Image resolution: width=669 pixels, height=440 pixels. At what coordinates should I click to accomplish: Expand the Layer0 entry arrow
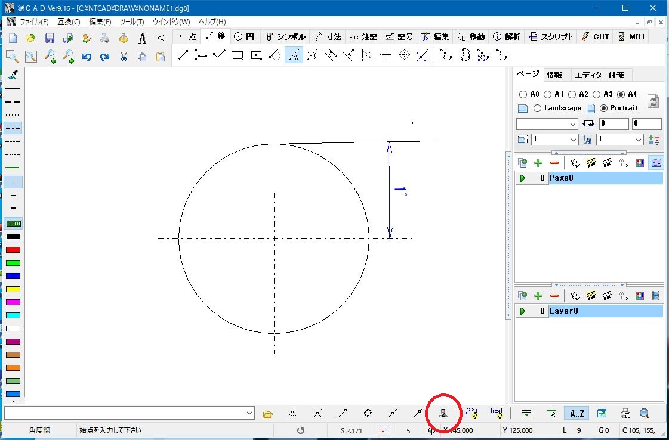523,311
